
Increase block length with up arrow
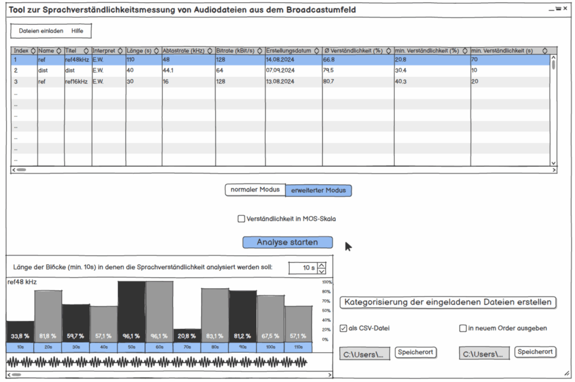(321, 265)
